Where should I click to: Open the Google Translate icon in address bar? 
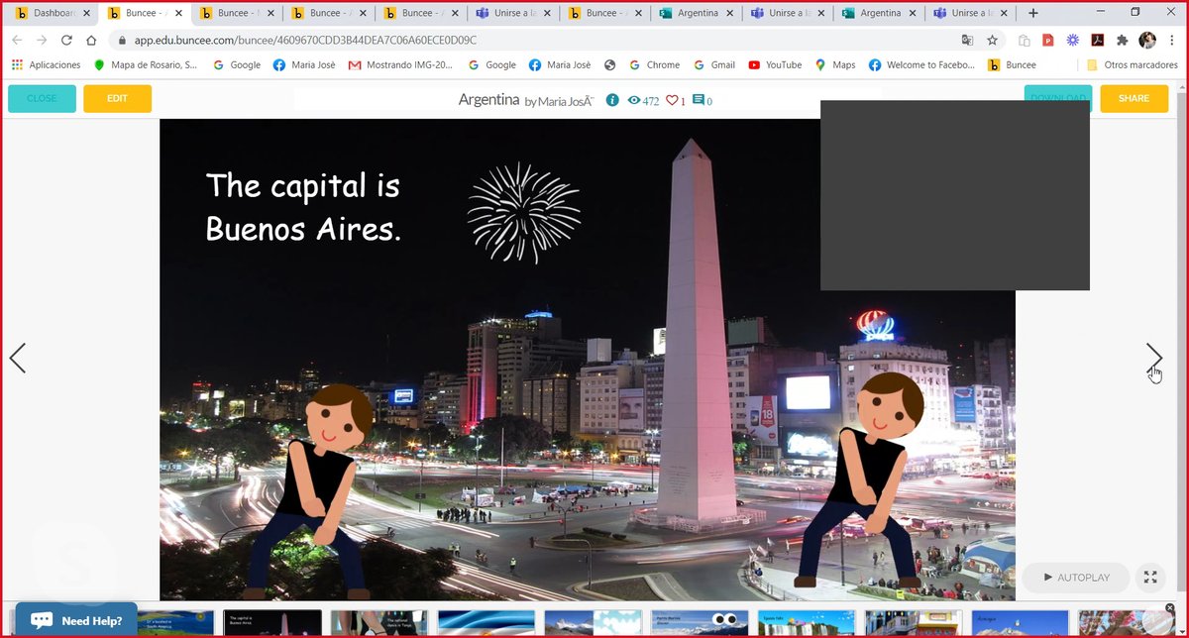968,41
